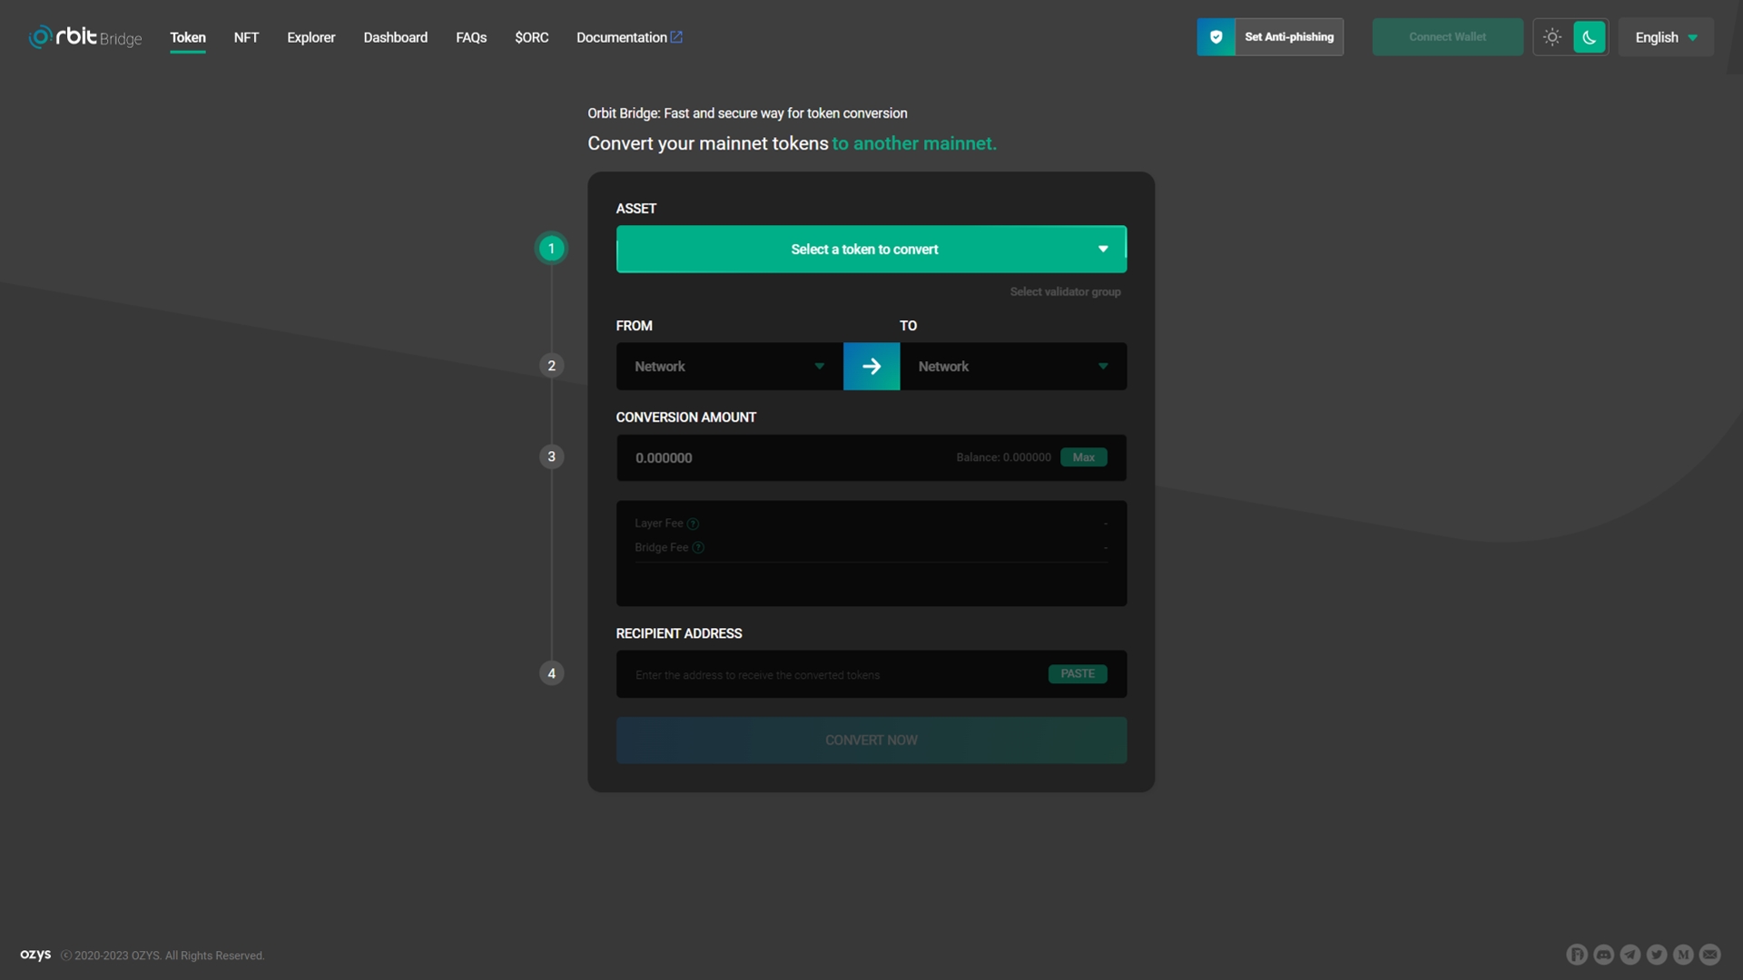Open the Dashboard section
The width and height of the screenshot is (1743, 980).
tap(395, 37)
